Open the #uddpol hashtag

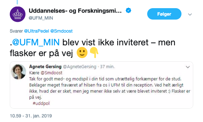[x=41, y=103]
